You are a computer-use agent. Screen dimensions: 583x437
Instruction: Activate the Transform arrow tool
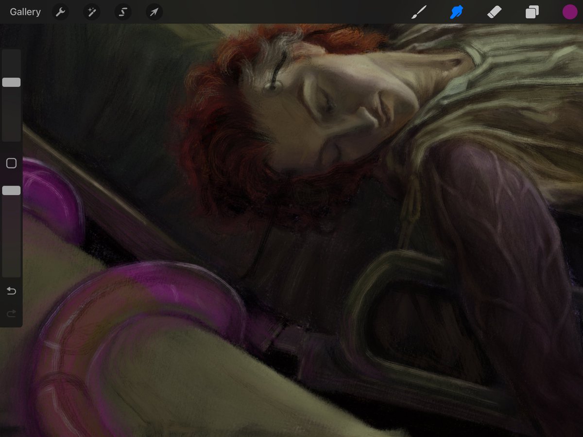[154, 12]
